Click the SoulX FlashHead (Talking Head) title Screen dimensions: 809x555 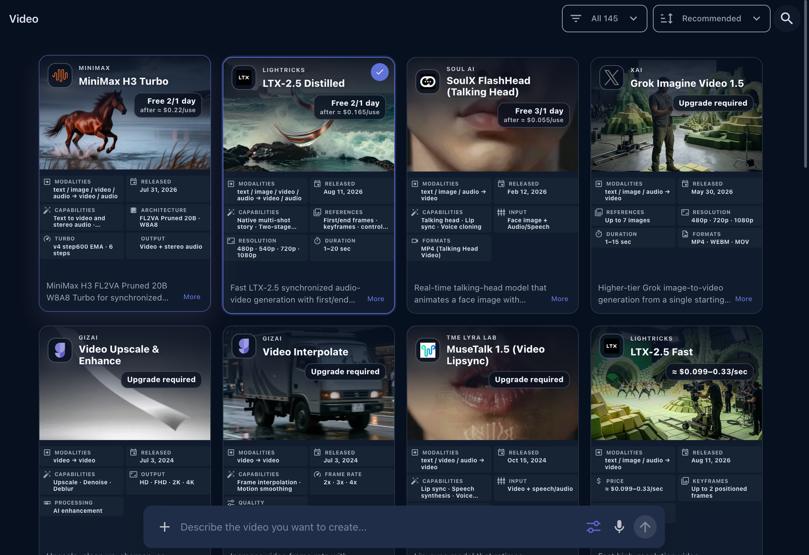point(488,86)
